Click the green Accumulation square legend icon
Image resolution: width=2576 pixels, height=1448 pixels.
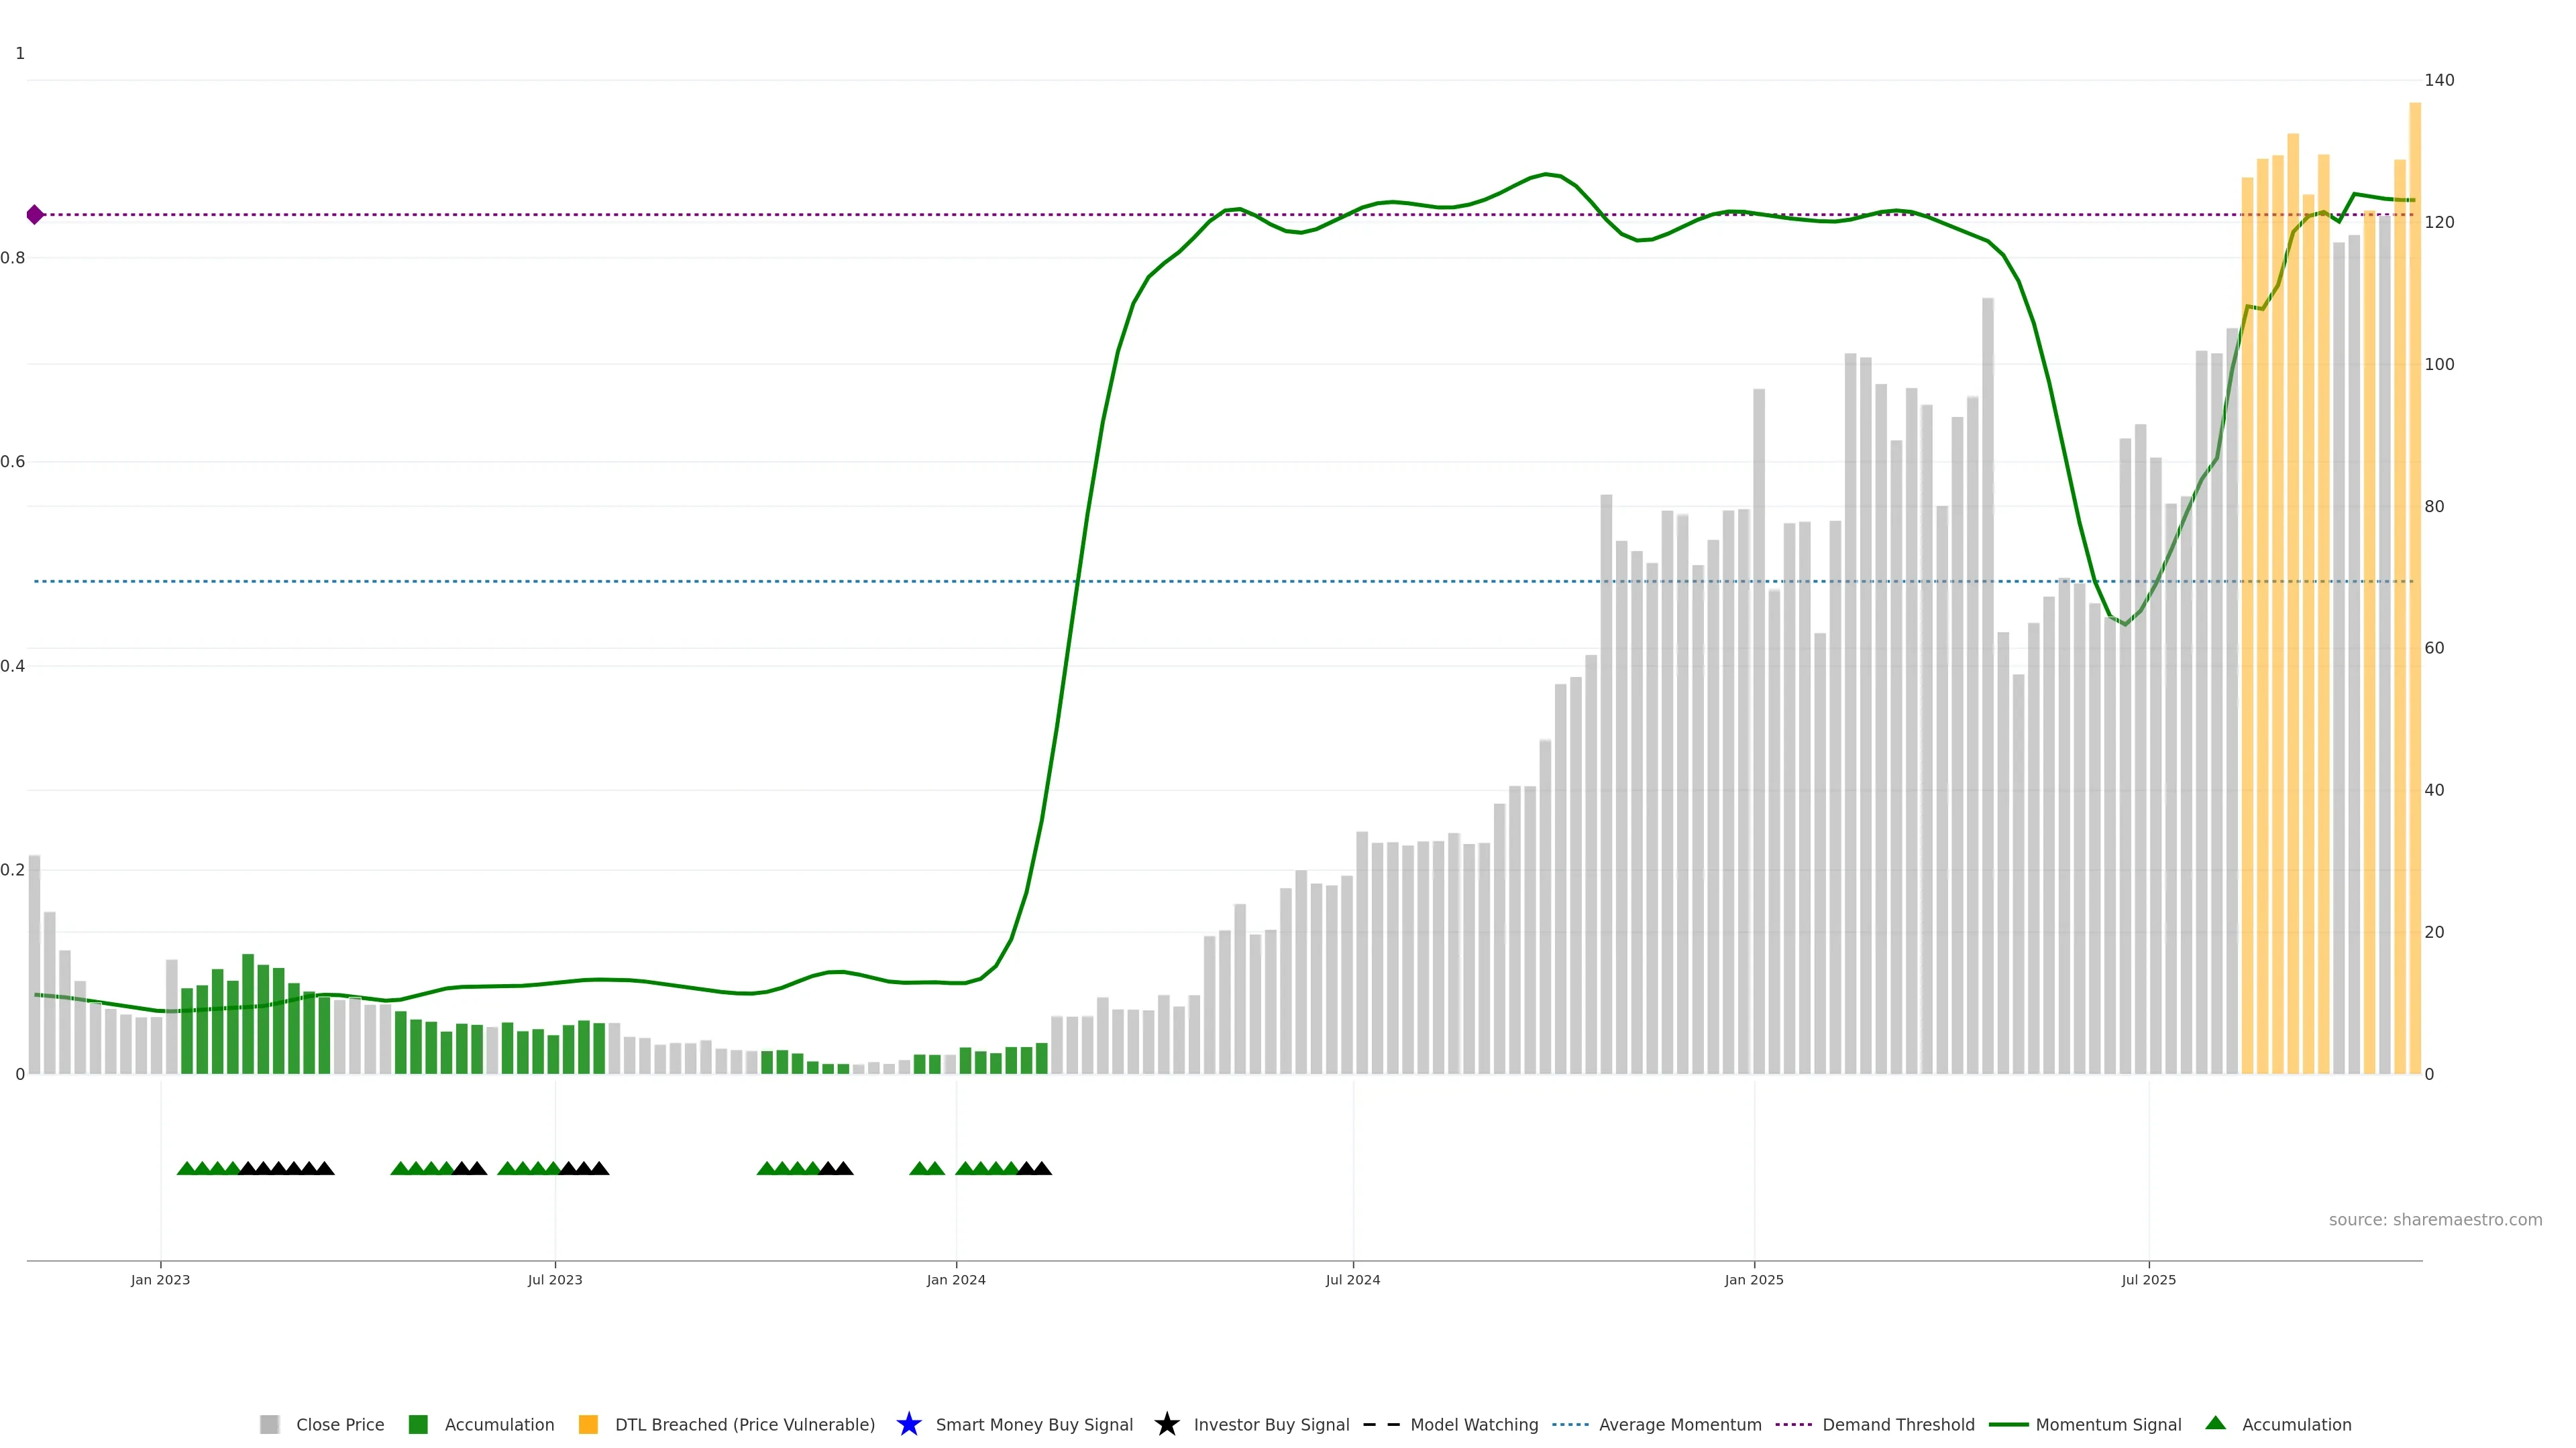click(418, 1424)
